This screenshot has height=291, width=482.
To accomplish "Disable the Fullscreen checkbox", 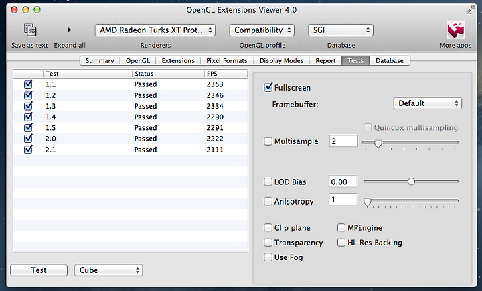I will click(x=268, y=87).
